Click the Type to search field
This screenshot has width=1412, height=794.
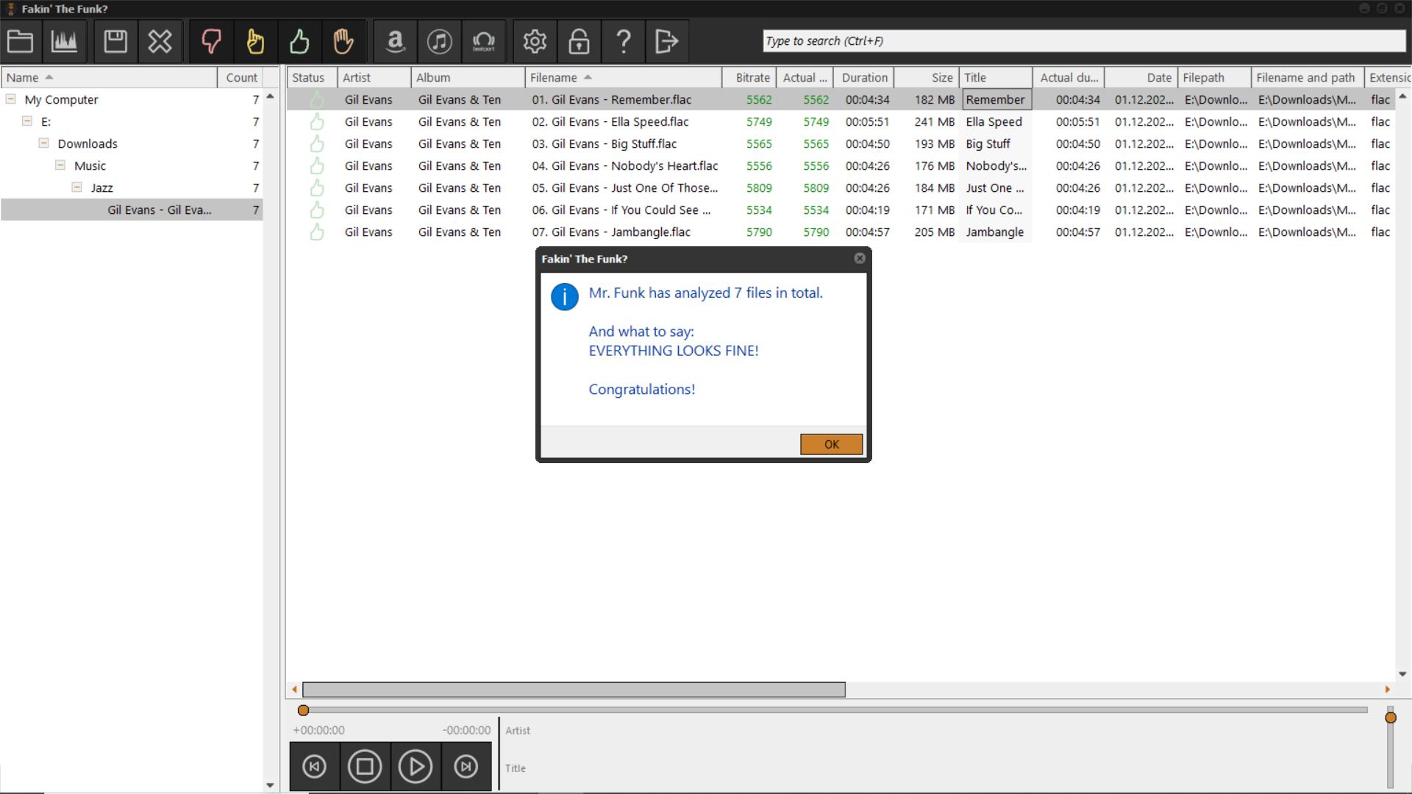1083,41
